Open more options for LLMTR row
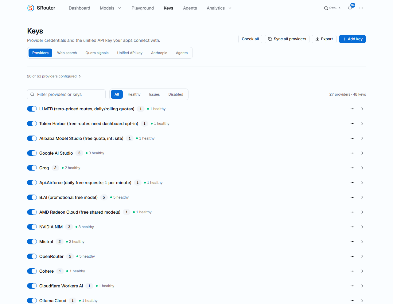Viewport: 393px width, 304px height. pyautogui.click(x=352, y=109)
